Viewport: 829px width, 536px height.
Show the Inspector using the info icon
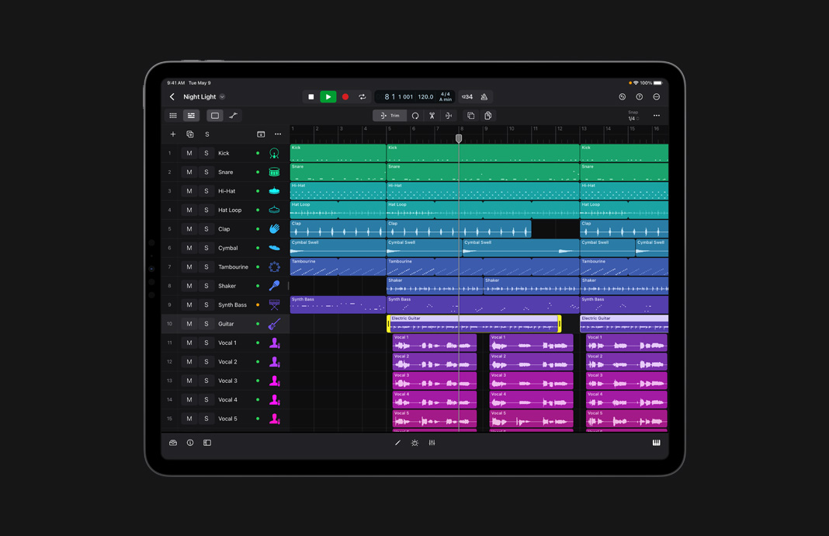[x=190, y=443]
